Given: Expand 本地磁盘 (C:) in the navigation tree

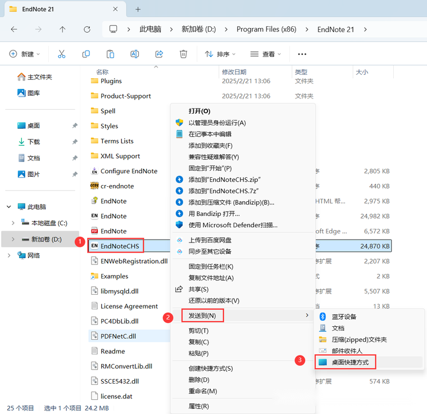Looking at the screenshot, I should point(13,223).
